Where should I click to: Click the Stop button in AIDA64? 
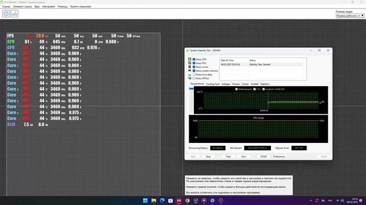tap(208, 157)
